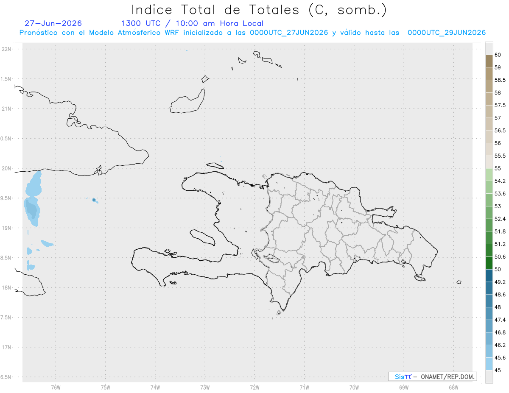Pick the lightest blue swatch between 45 and 45.6

[x=489, y=364]
